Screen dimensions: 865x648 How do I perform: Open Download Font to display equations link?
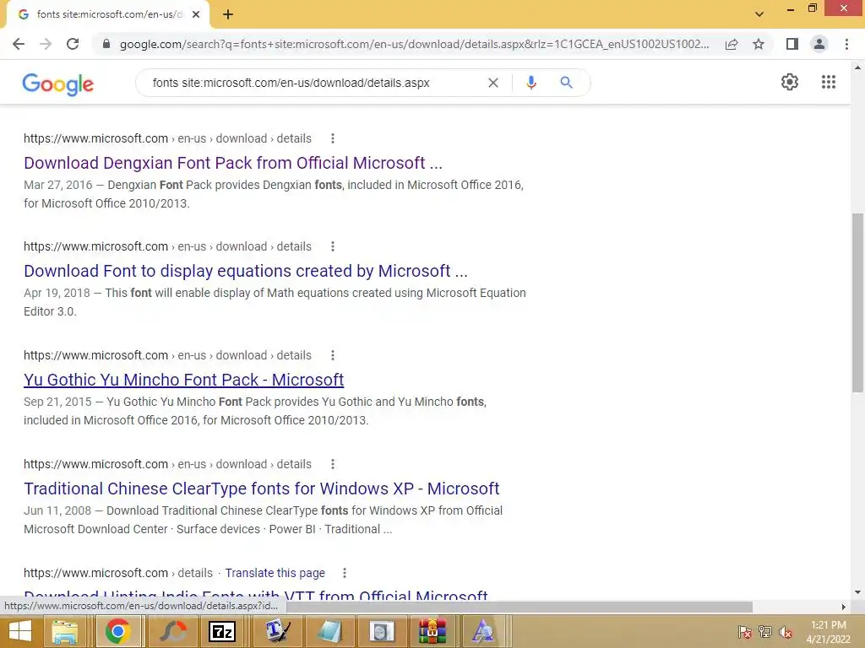click(246, 271)
